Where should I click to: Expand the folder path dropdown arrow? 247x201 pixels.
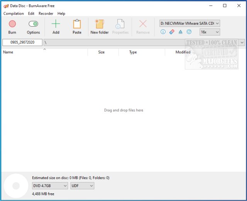coord(242,42)
